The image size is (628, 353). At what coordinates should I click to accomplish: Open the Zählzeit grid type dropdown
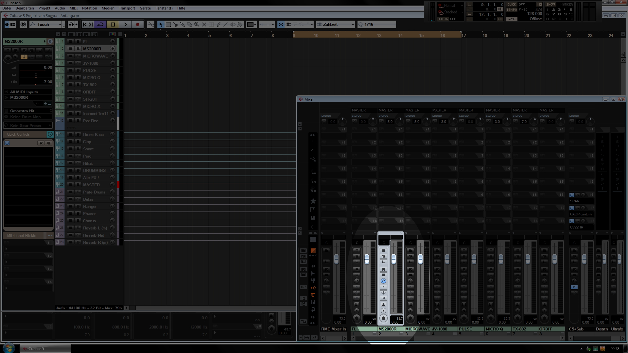(336, 25)
